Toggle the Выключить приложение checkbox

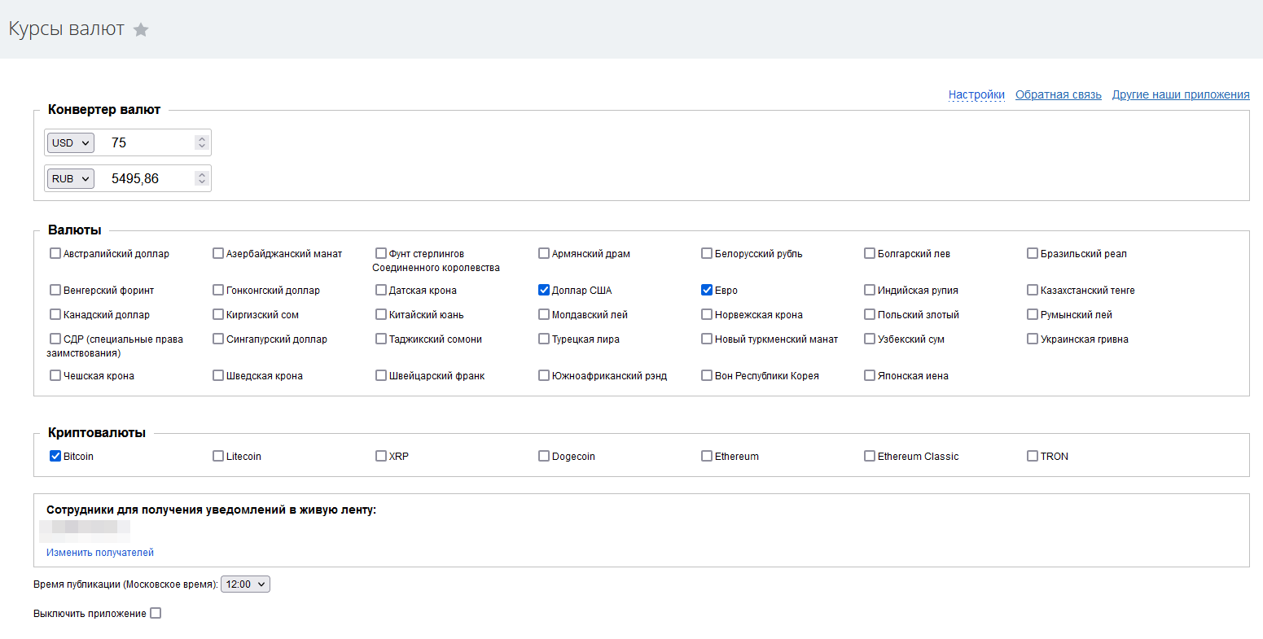point(156,613)
